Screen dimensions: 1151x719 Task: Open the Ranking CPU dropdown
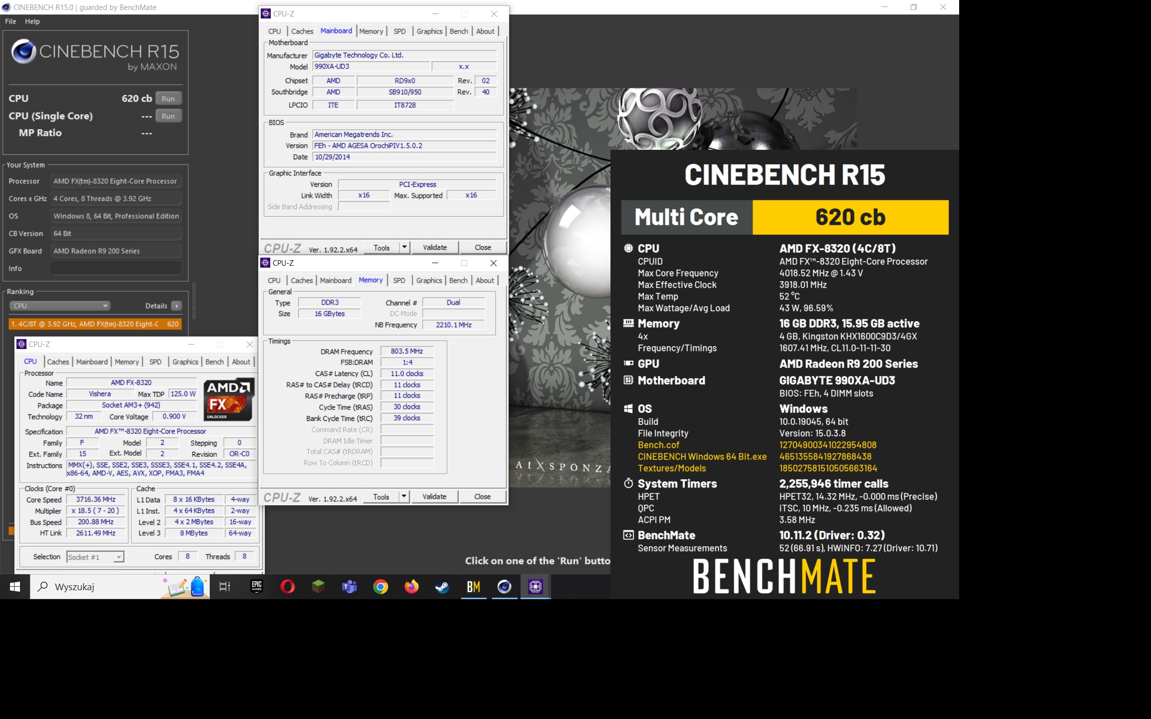(60, 306)
